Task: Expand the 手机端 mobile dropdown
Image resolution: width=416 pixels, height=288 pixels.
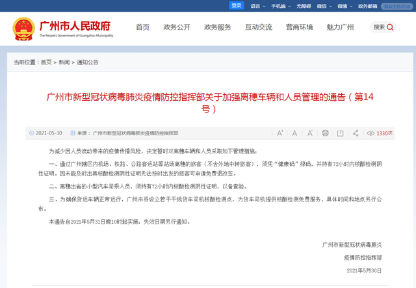Action: click(281, 6)
